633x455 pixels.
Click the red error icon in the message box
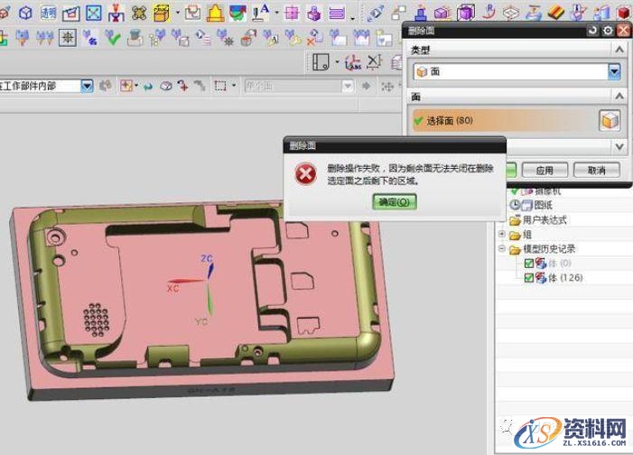(307, 172)
